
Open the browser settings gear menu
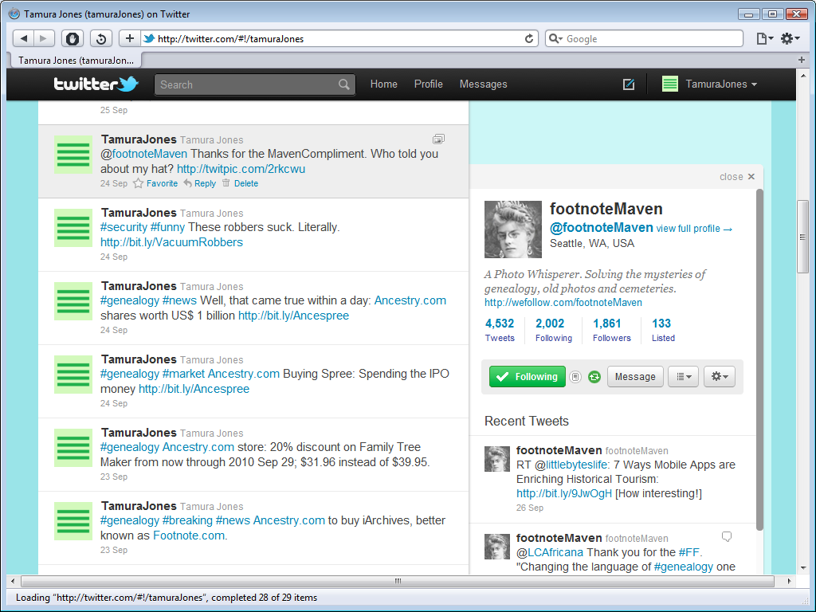(x=790, y=38)
